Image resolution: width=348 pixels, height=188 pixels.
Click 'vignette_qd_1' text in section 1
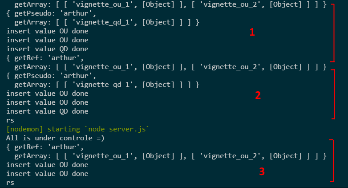pos(103,22)
